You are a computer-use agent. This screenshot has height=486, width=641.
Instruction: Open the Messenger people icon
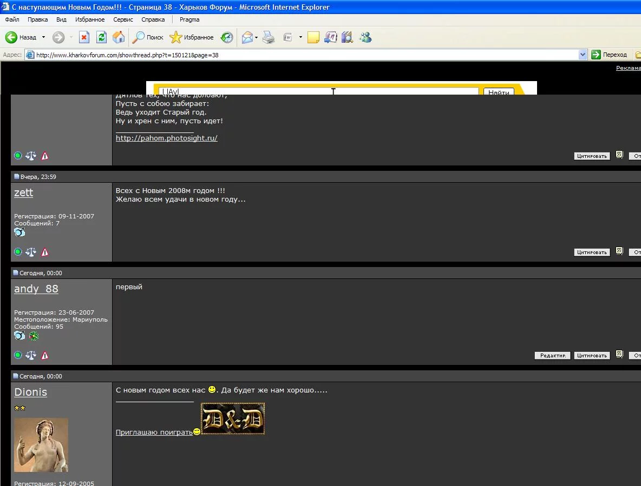tap(365, 37)
